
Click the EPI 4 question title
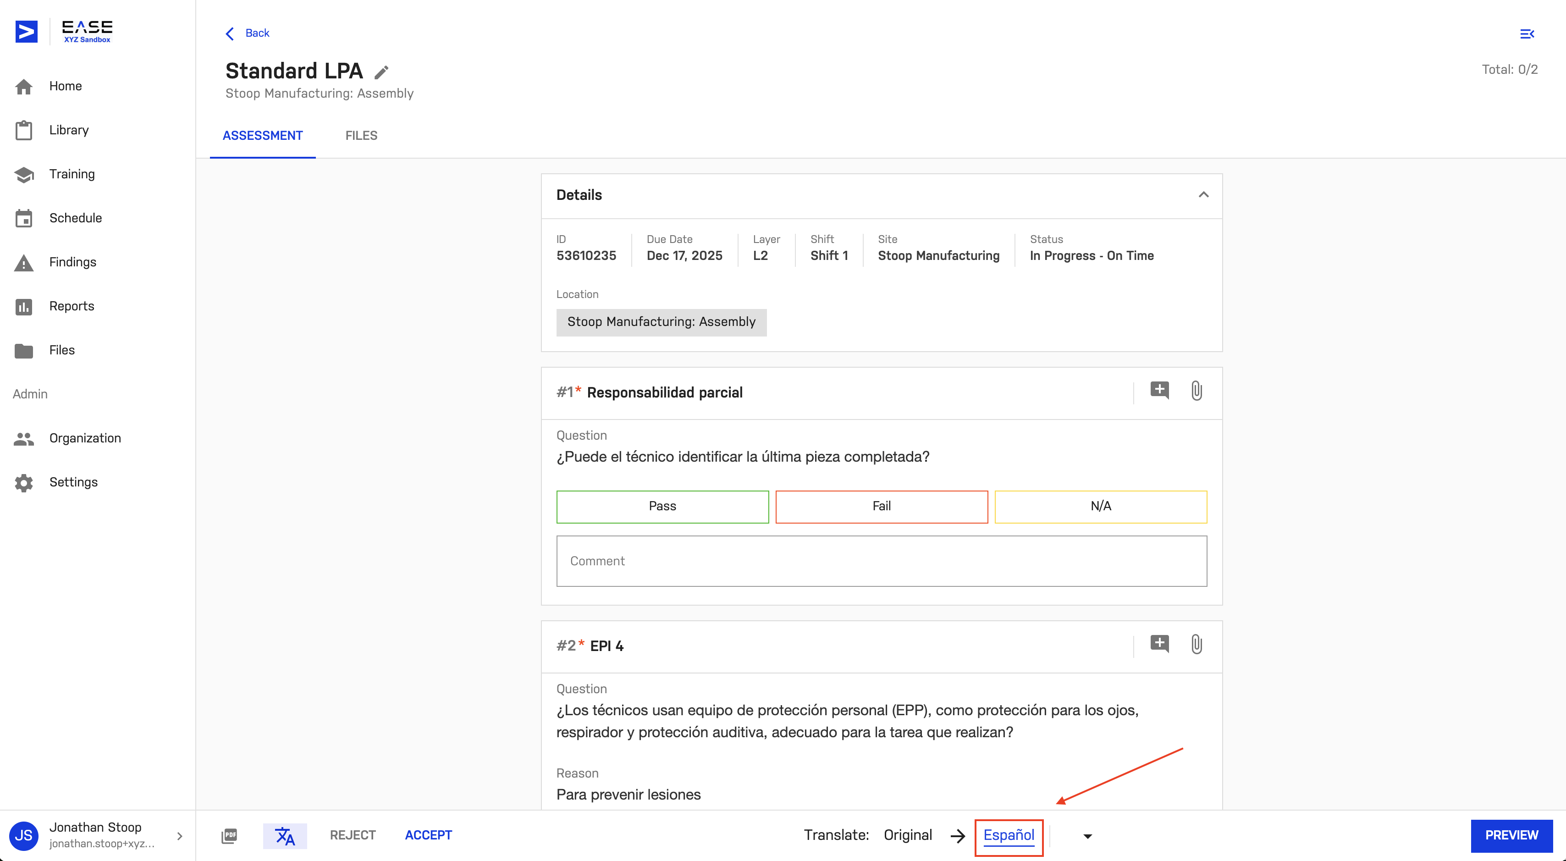click(x=607, y=646)
